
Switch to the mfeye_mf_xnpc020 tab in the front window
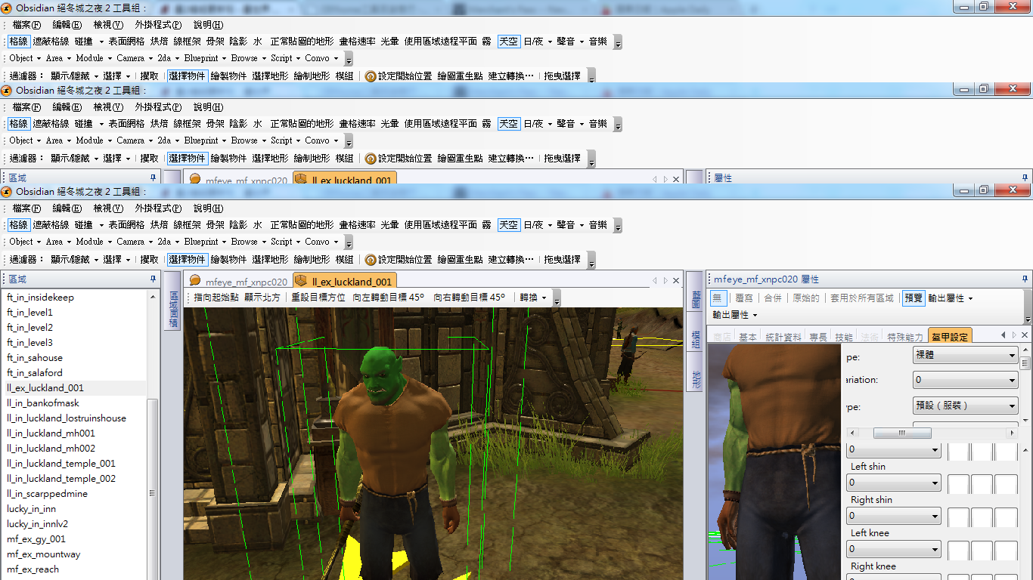click(238, 282)
